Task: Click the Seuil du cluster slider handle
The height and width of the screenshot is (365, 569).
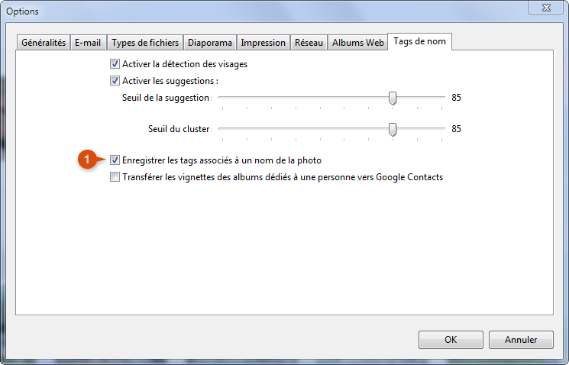Action: pyautogui.click(x=393, y=129)
